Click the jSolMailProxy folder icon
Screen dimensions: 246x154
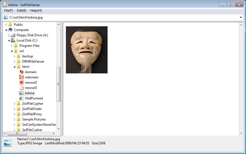pyautogui.click(x=19, y=114)
